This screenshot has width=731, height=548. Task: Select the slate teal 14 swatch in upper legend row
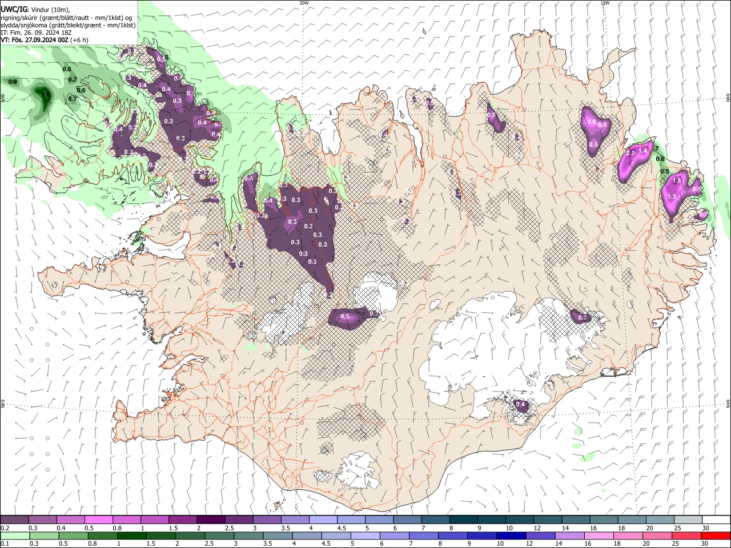pyautogui.click(x=576, y=519)
